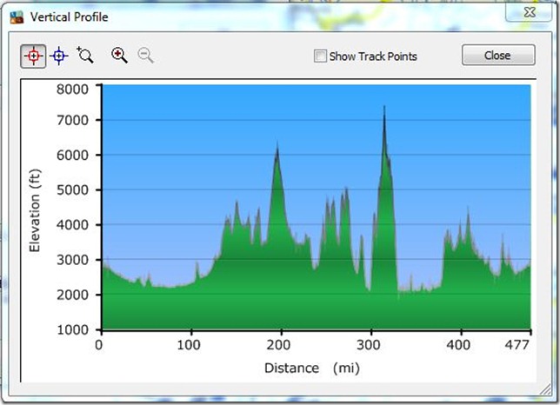Click the Vertical Profile title text
The image size is (560, 405).
[69, 17]
